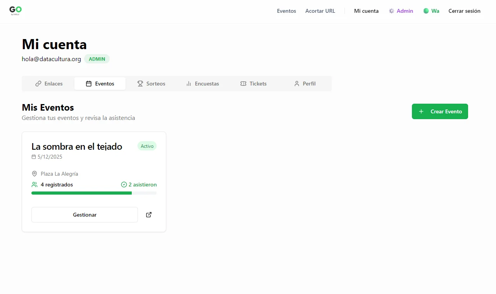The image size is (496, 294).
Task: Click the green circle Wa icon
Action: (426, 11)
